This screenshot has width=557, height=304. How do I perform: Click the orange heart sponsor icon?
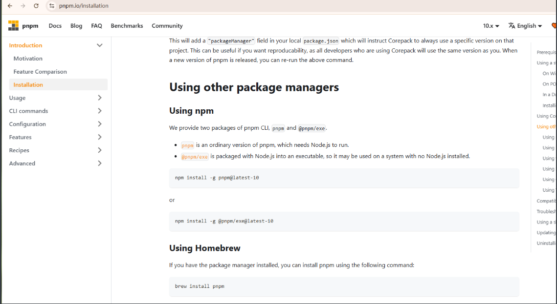(x=554, y=25)
